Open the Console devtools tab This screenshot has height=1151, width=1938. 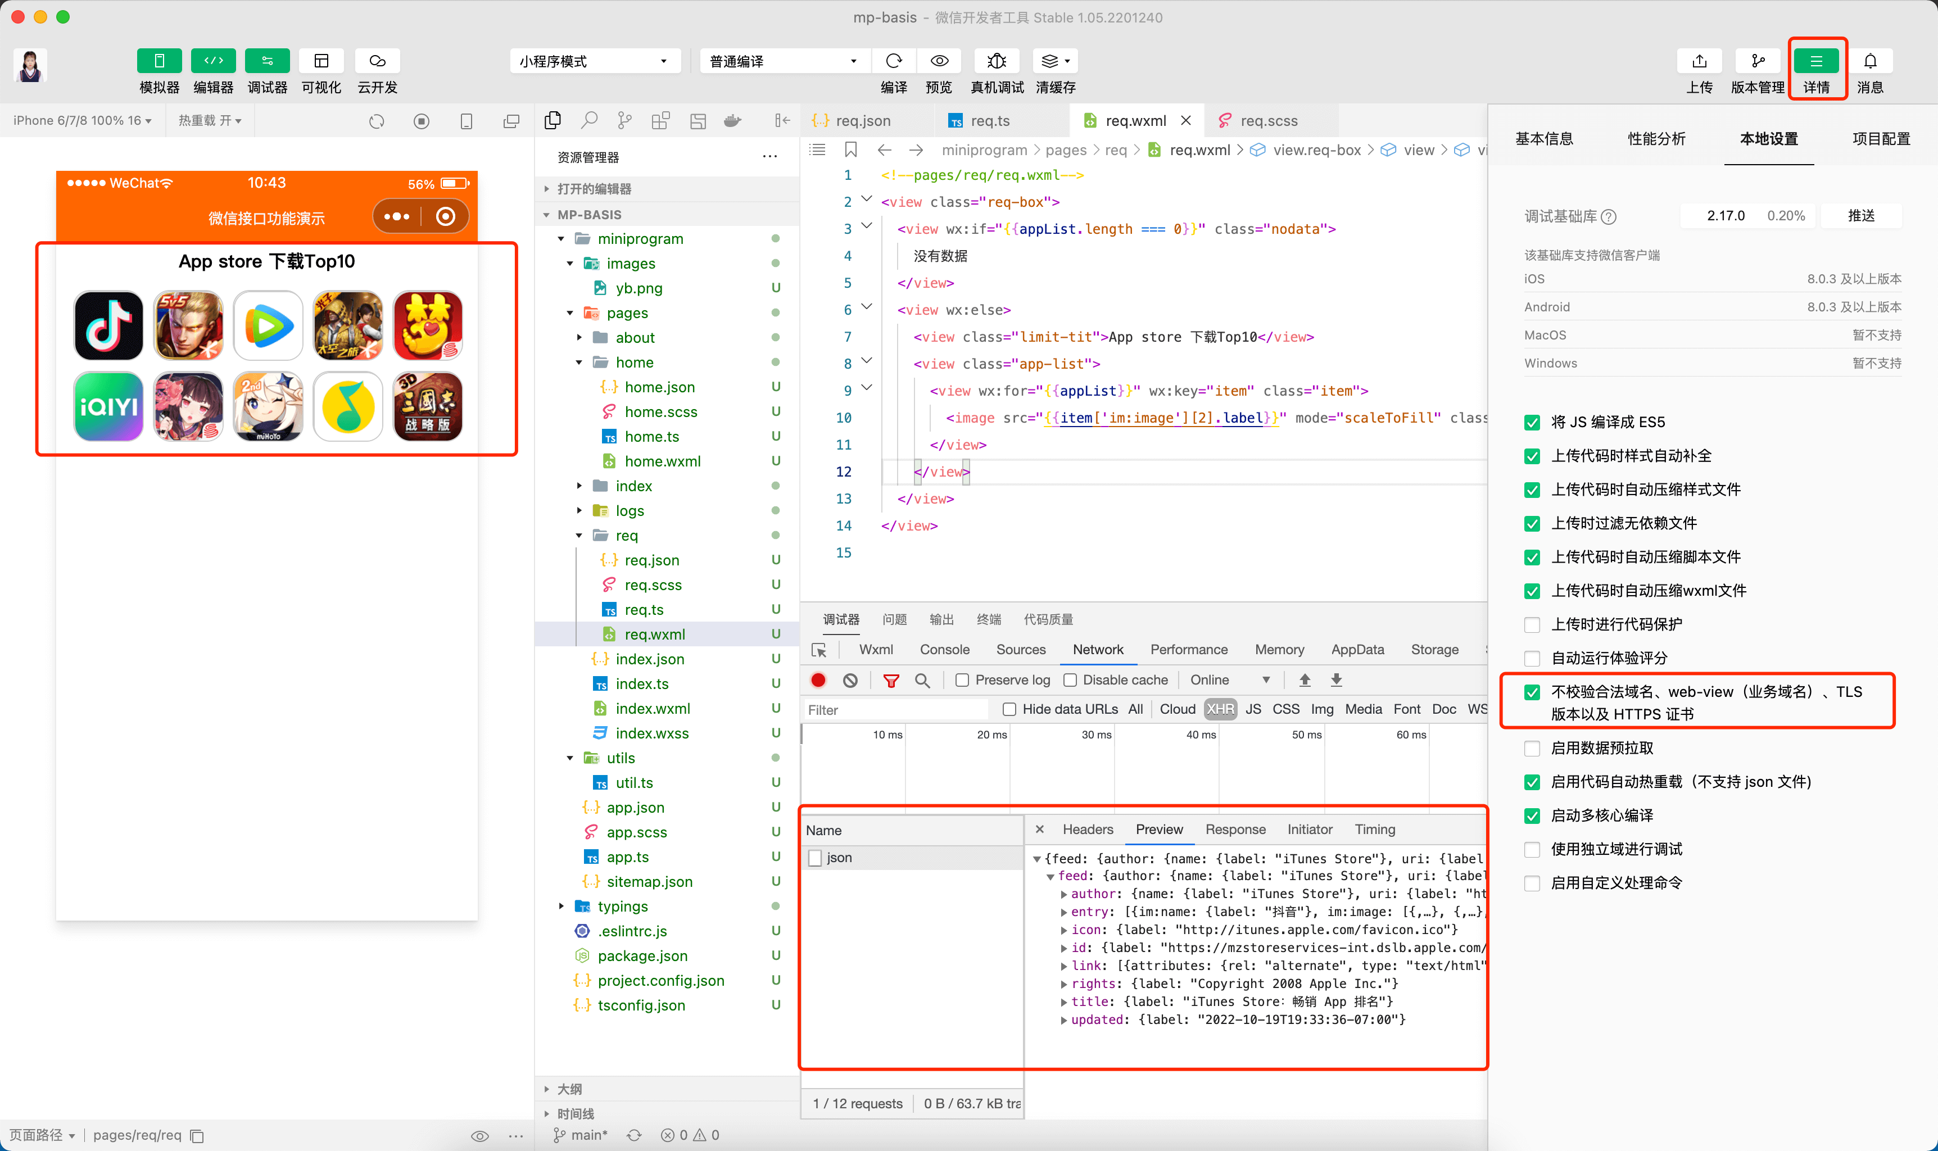click(x=945, y=649)
